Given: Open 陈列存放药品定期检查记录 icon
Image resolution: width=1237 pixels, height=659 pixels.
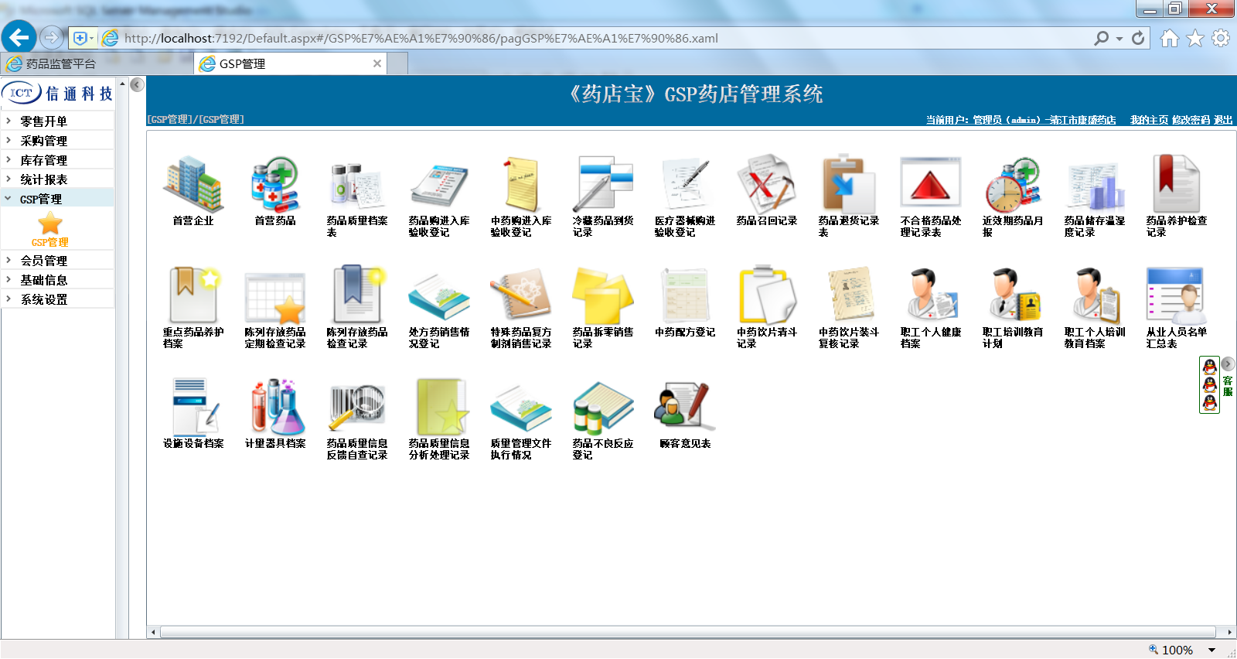Looking at the screenshot, I should [x=275, y=297].
